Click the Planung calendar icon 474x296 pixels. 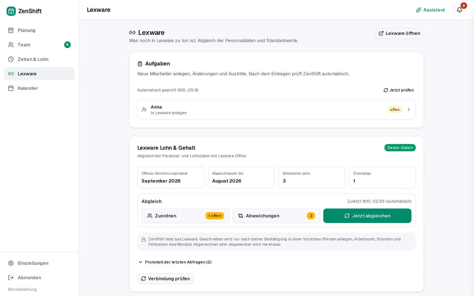point(11,30)
